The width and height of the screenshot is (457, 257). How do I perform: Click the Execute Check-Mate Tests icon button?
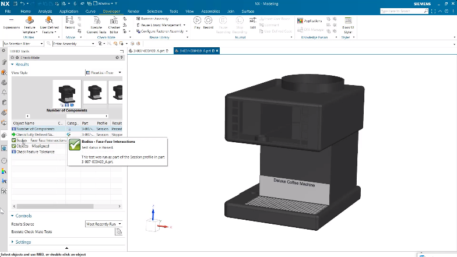pos(118,231)
